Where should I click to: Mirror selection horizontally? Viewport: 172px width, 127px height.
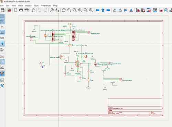click(x=131, y=10)
